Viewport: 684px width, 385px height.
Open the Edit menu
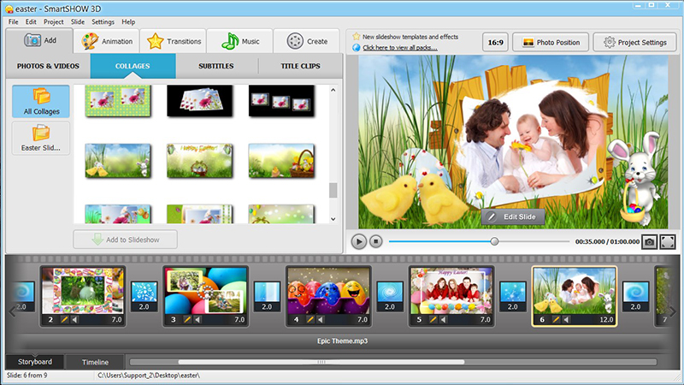coord(31,22)
